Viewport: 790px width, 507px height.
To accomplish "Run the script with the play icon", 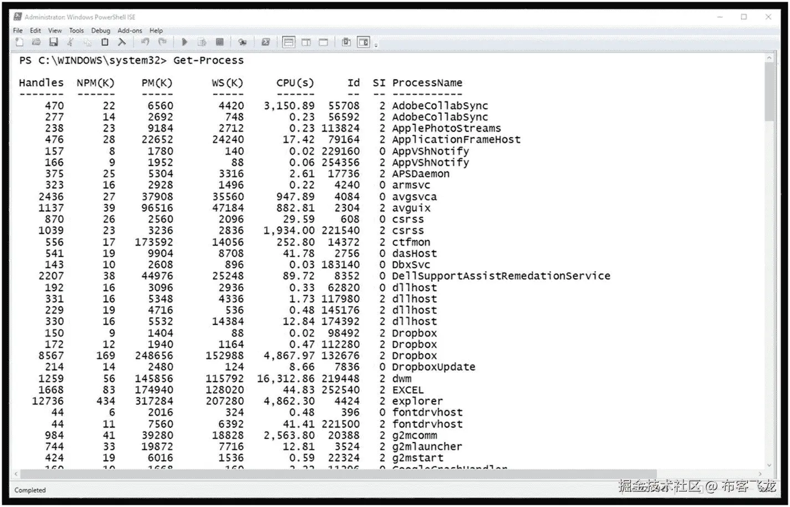I will [x=185, y=42].
